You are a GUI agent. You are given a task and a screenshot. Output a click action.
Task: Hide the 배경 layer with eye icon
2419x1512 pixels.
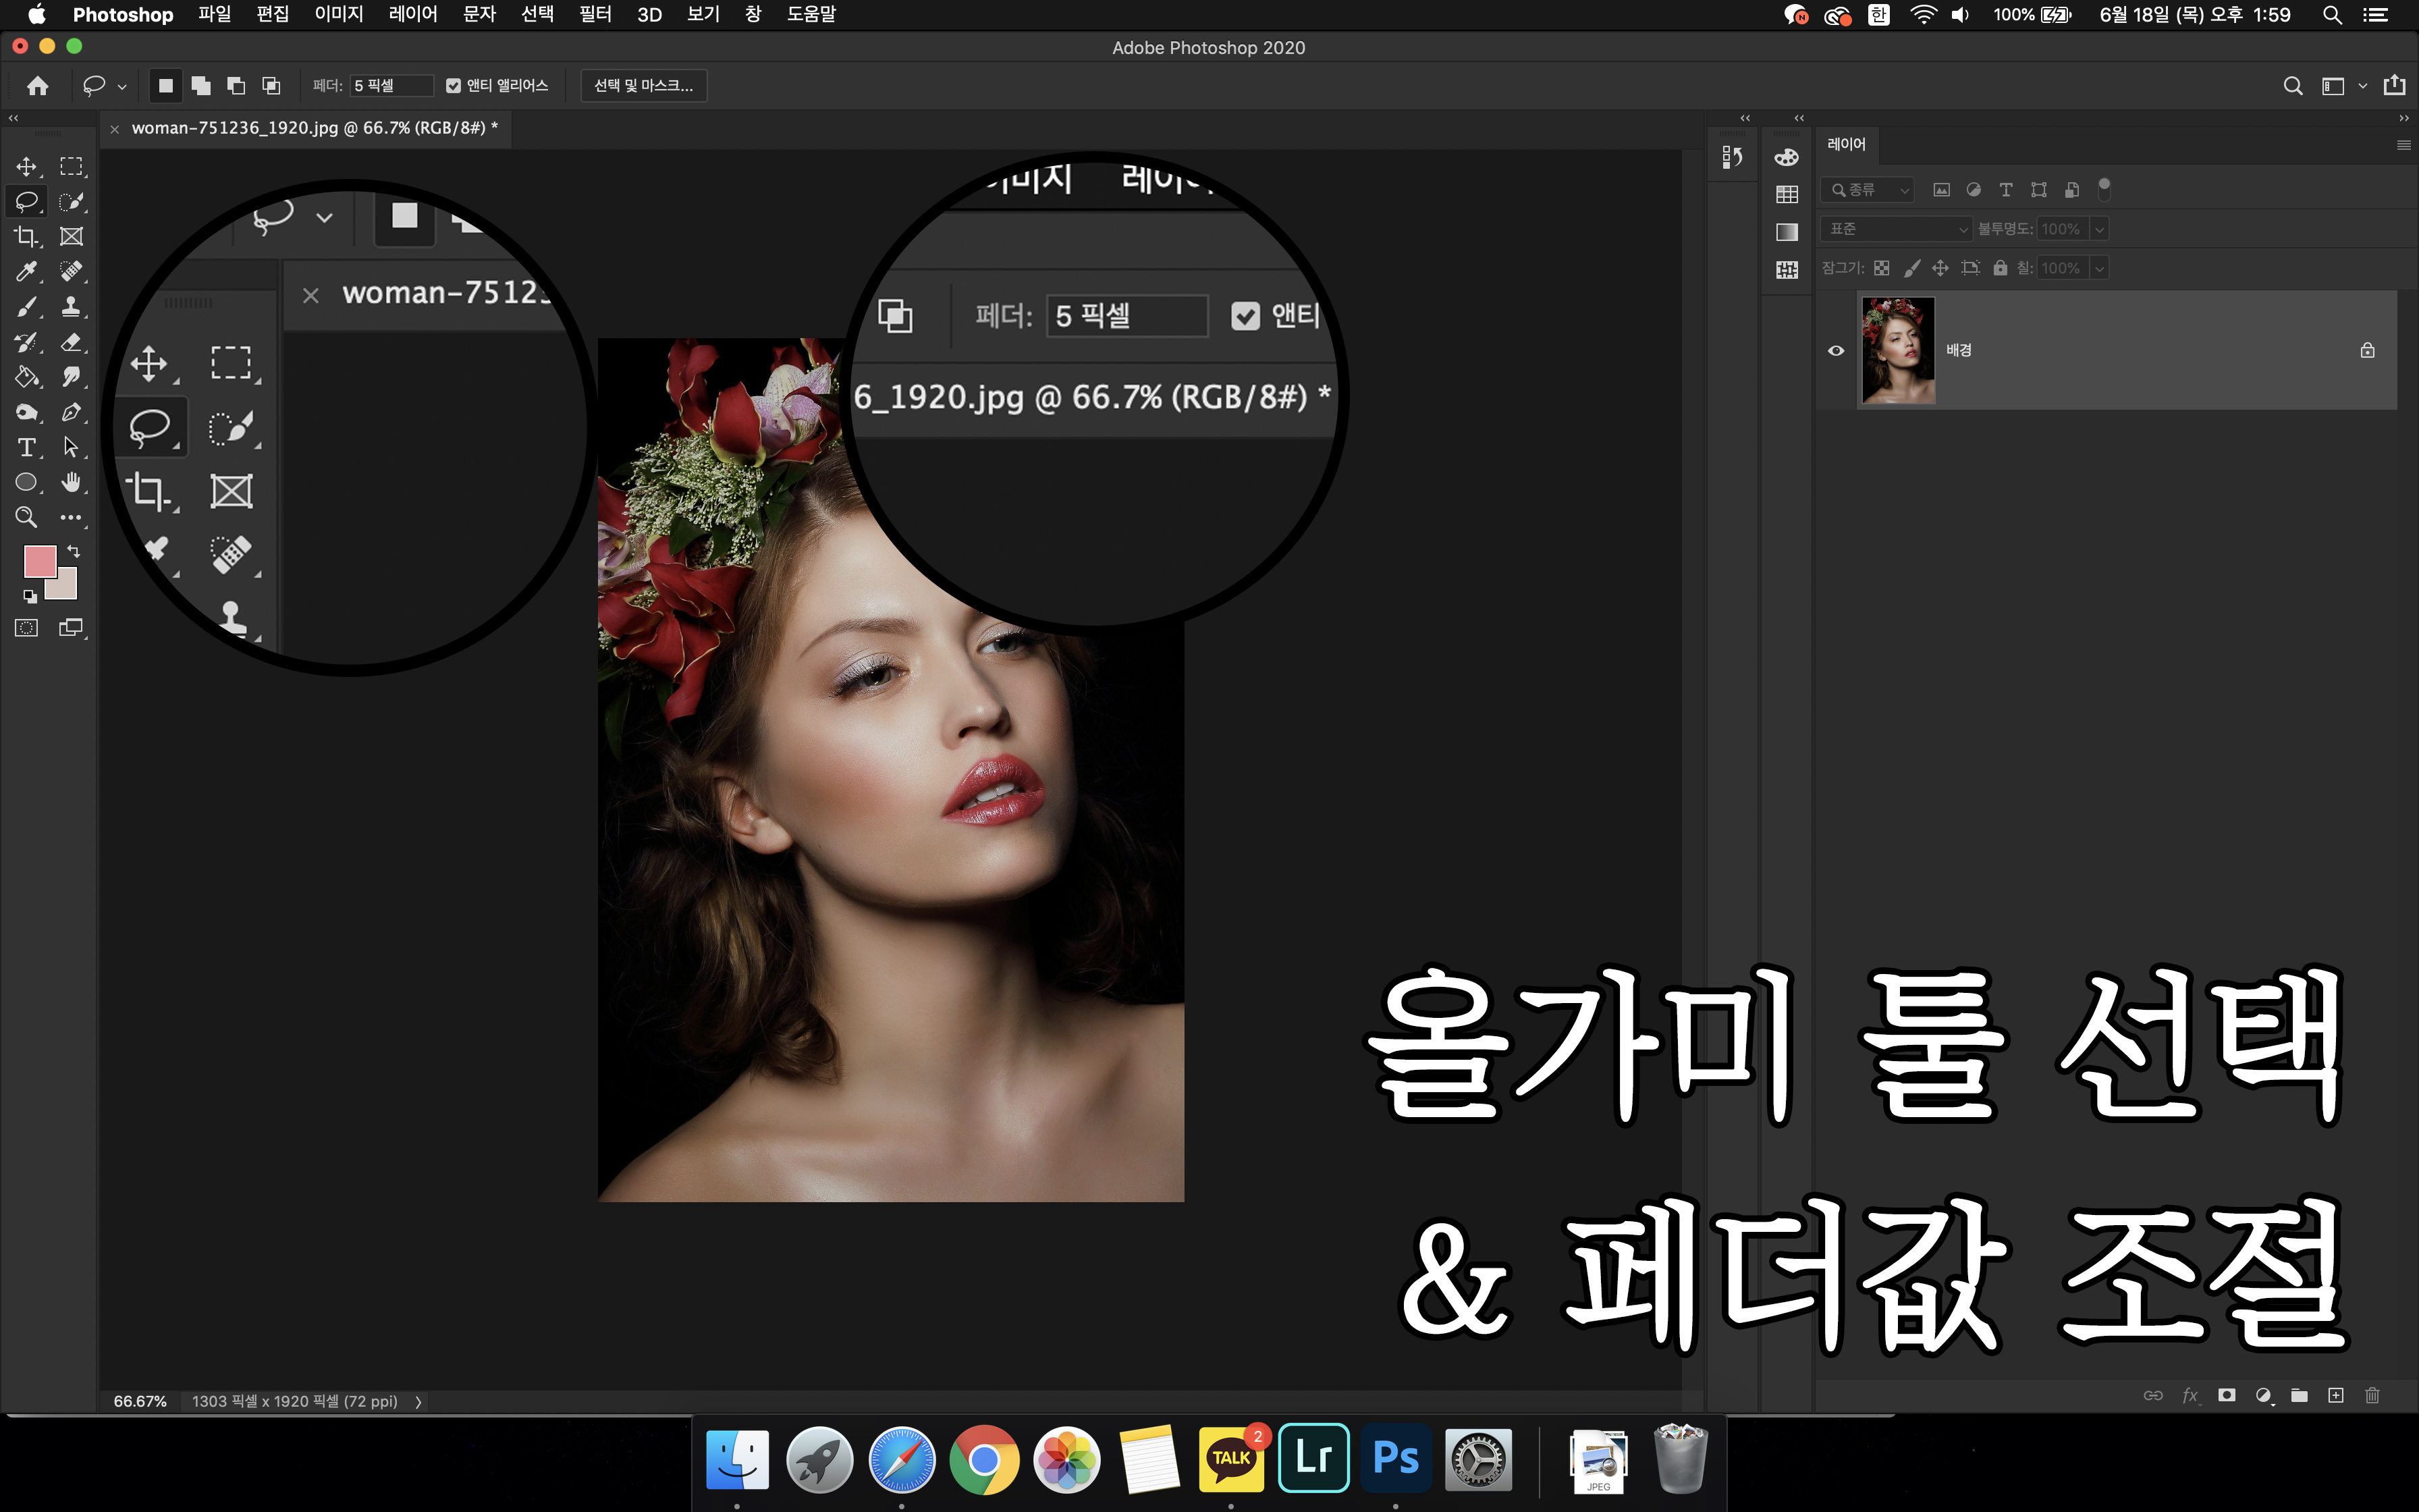tap(1835, 350)
